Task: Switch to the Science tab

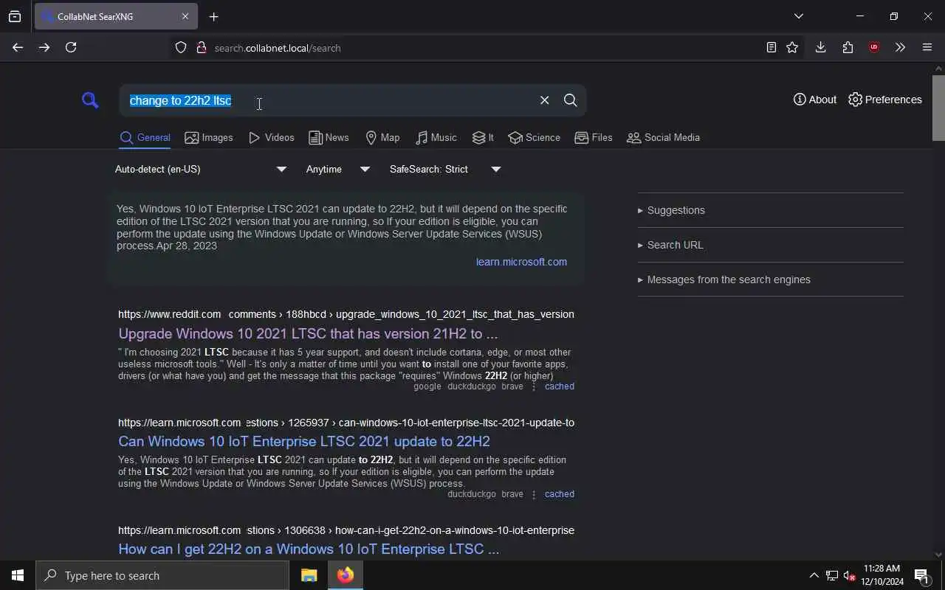Action: pyautogui.click(x=534, y=138)
